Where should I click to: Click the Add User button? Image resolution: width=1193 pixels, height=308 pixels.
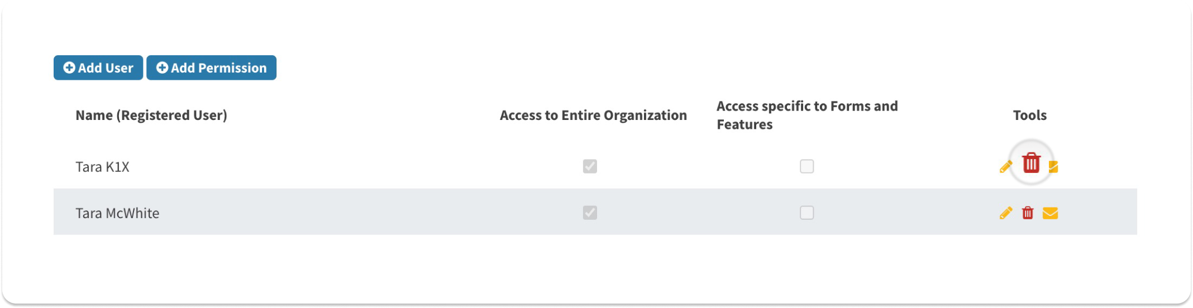click(98, 68)
